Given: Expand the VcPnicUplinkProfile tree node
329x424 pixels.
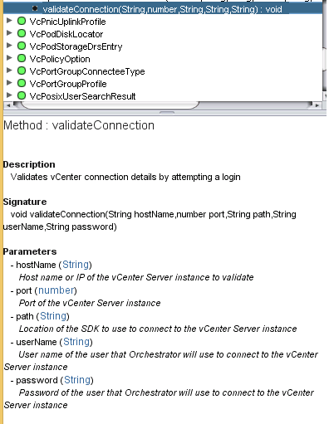Looking at the screenshot, I should click(9, 21).
